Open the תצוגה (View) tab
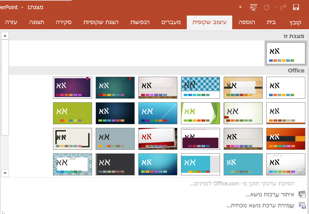The width and height of the screenshot is (309, 214). point(37,22)
